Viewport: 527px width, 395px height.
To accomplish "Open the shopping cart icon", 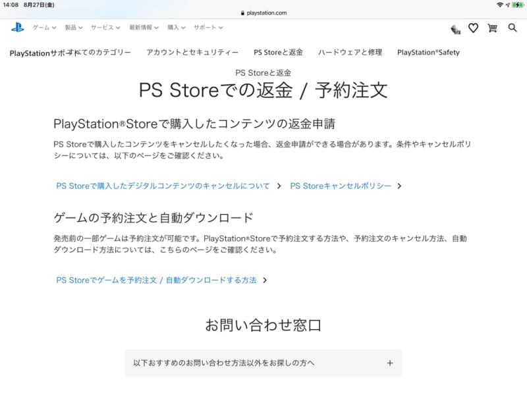I will [x=492, y=28].
